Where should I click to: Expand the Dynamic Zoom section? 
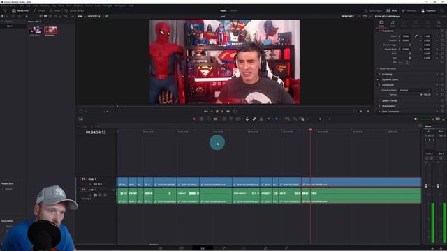pos(390,79)
